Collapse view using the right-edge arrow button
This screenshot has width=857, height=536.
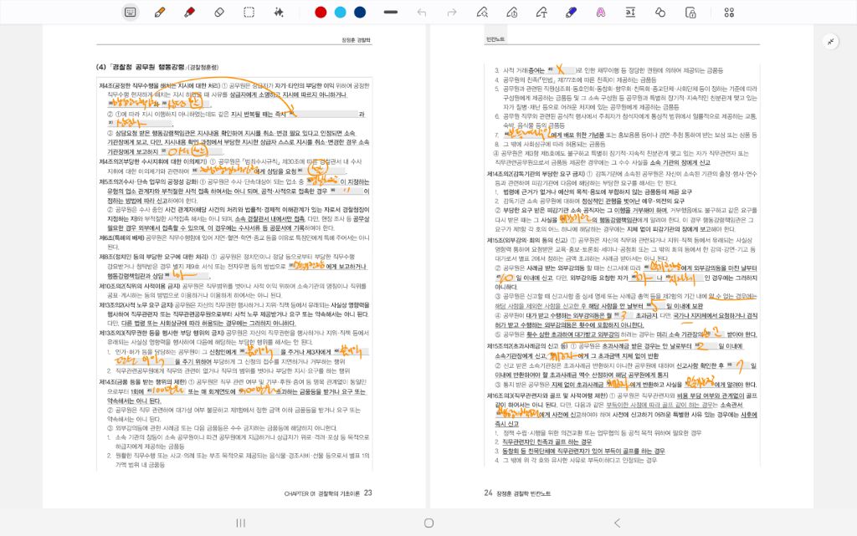coord(831,41)
